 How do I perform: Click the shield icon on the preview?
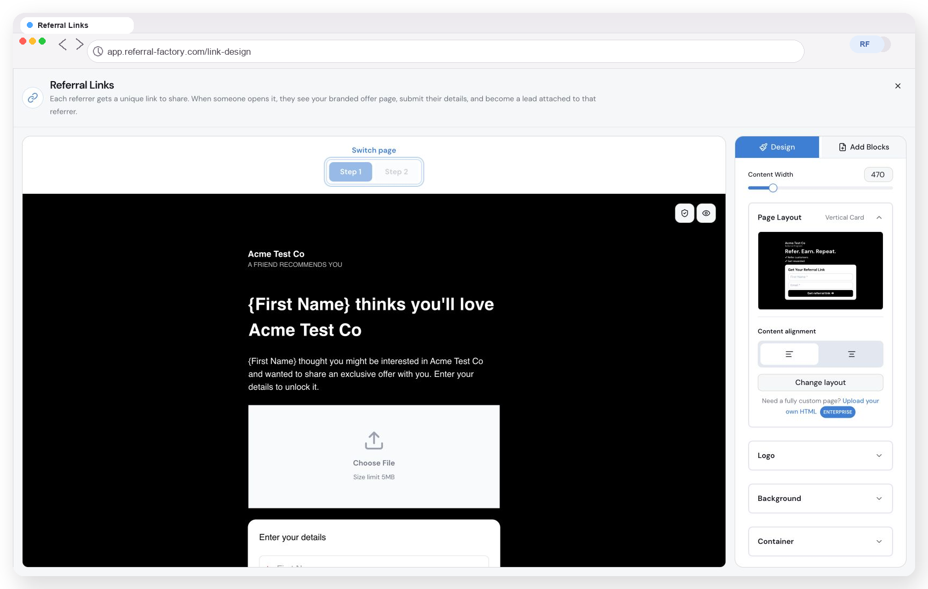click(685, 213)
